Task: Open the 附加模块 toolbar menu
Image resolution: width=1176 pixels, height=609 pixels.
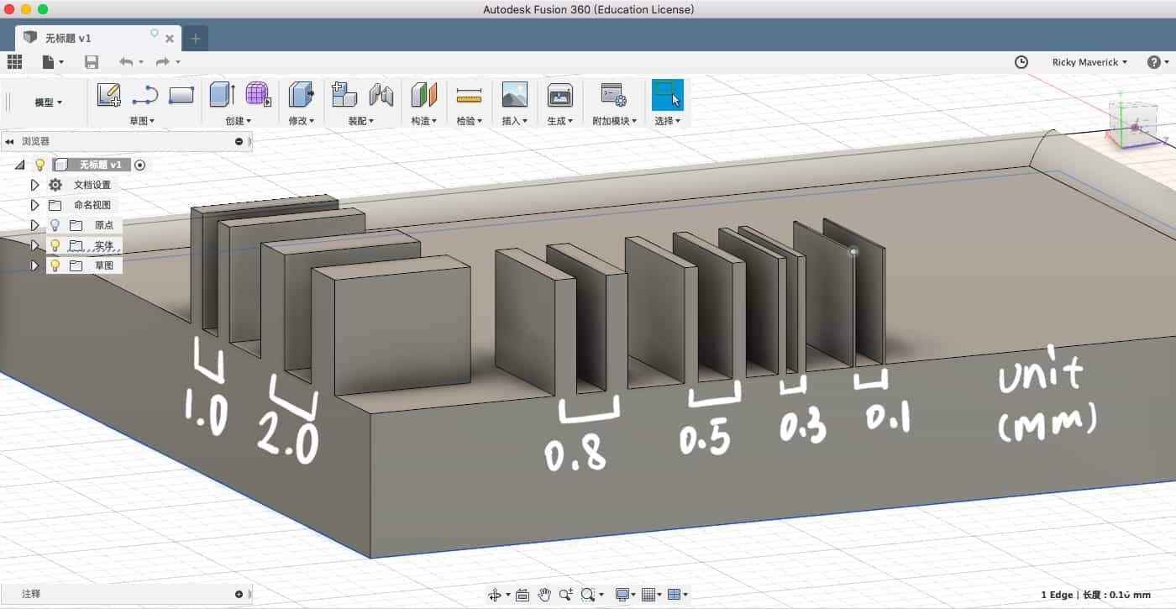Action: click(x=614, y=121)
